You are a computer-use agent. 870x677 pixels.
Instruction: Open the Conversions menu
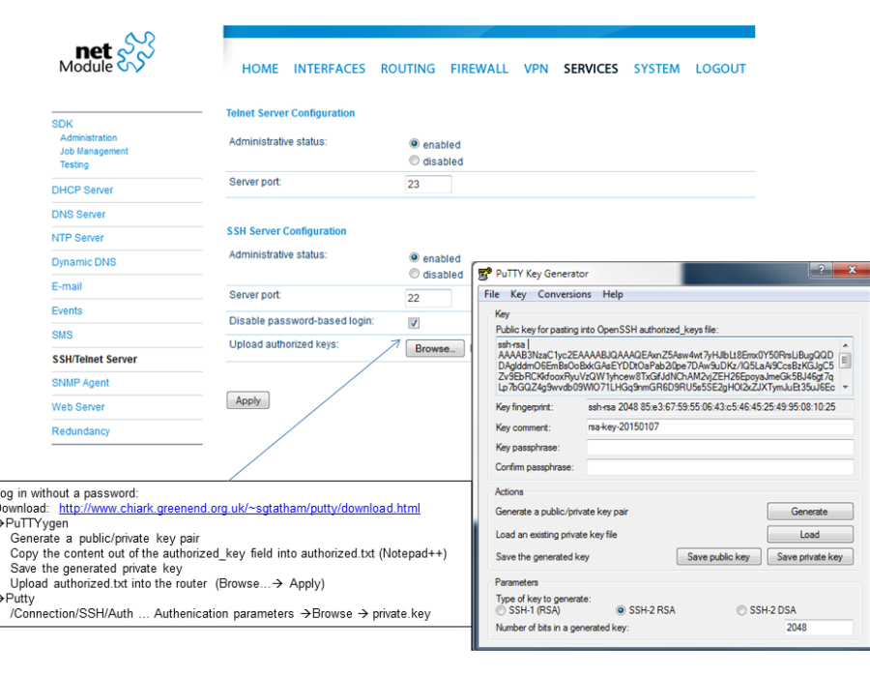[565, 294]
